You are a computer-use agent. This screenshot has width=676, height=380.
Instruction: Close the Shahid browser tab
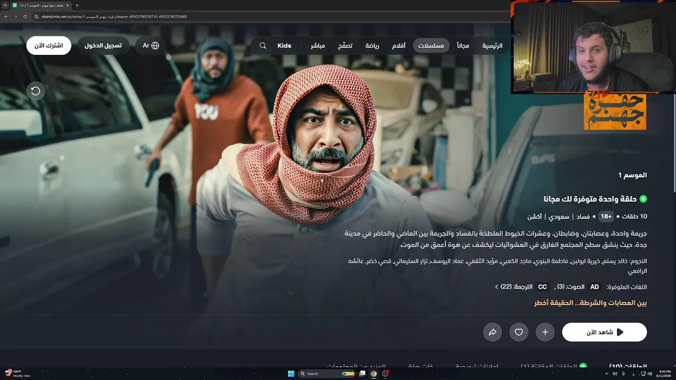click(x=68, y=5)
